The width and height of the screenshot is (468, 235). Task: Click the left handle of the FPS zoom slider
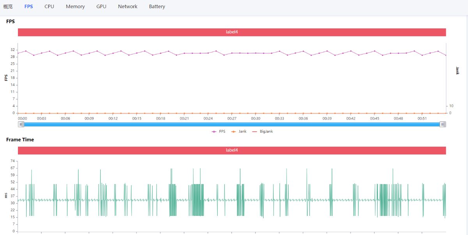[x=21, y=124]
